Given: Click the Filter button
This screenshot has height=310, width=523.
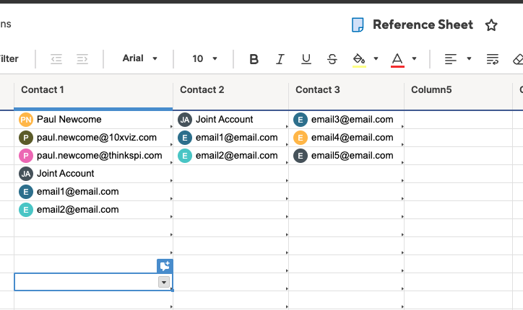Looking at the screenshot, I should tap(9, 58).
